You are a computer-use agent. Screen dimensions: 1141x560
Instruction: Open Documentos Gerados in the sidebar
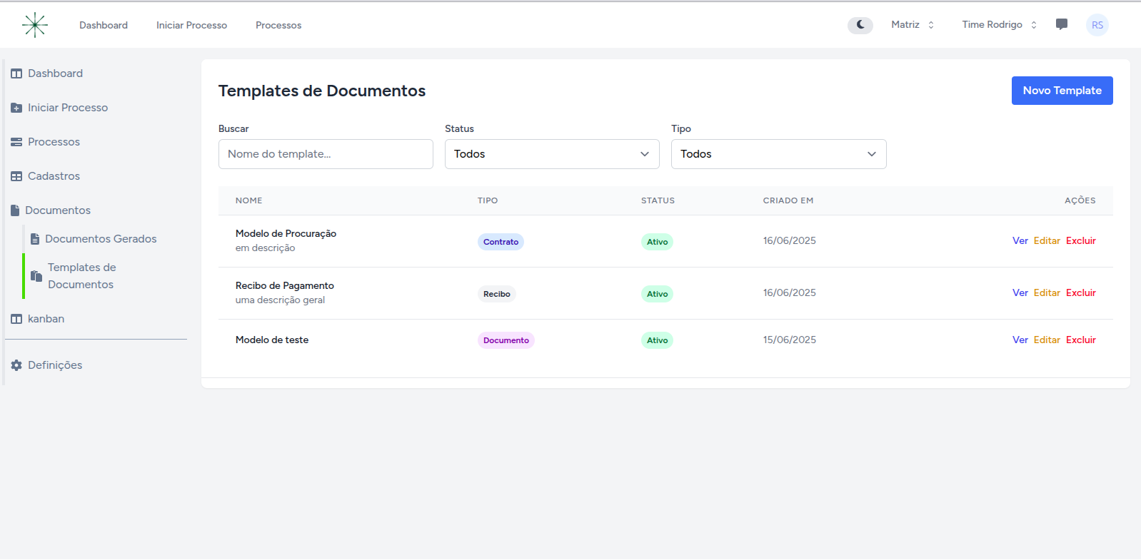coord(101,239)
